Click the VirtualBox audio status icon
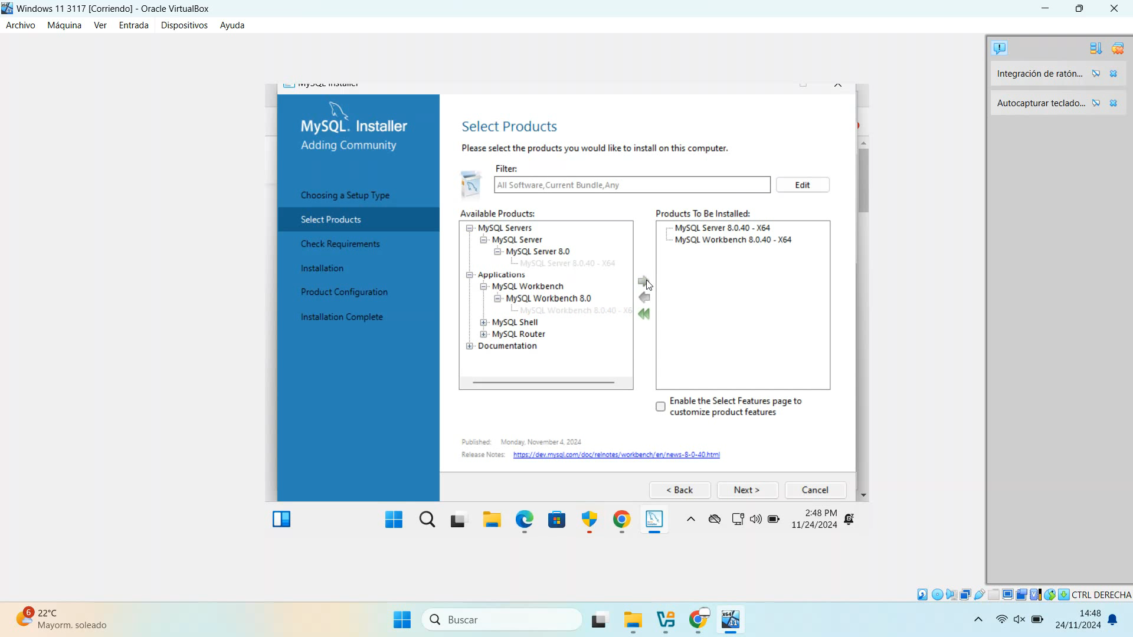 click(x=951, y=595)
